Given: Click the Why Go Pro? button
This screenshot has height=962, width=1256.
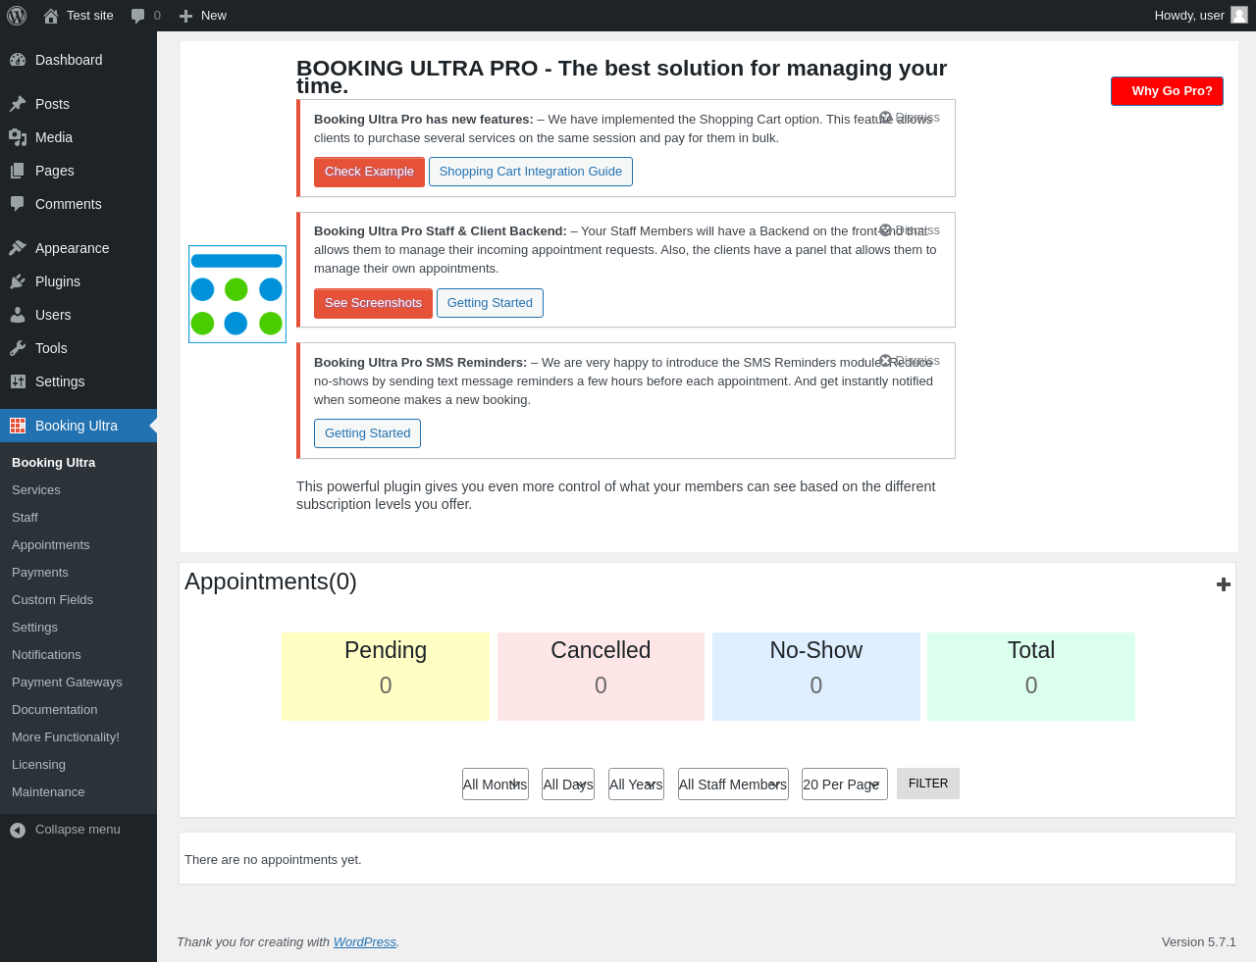Looking at the screenshot, I should click(x=1167, y=91).
